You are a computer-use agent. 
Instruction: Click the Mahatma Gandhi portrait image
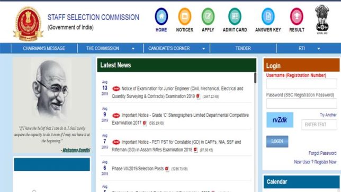[52, 91]
